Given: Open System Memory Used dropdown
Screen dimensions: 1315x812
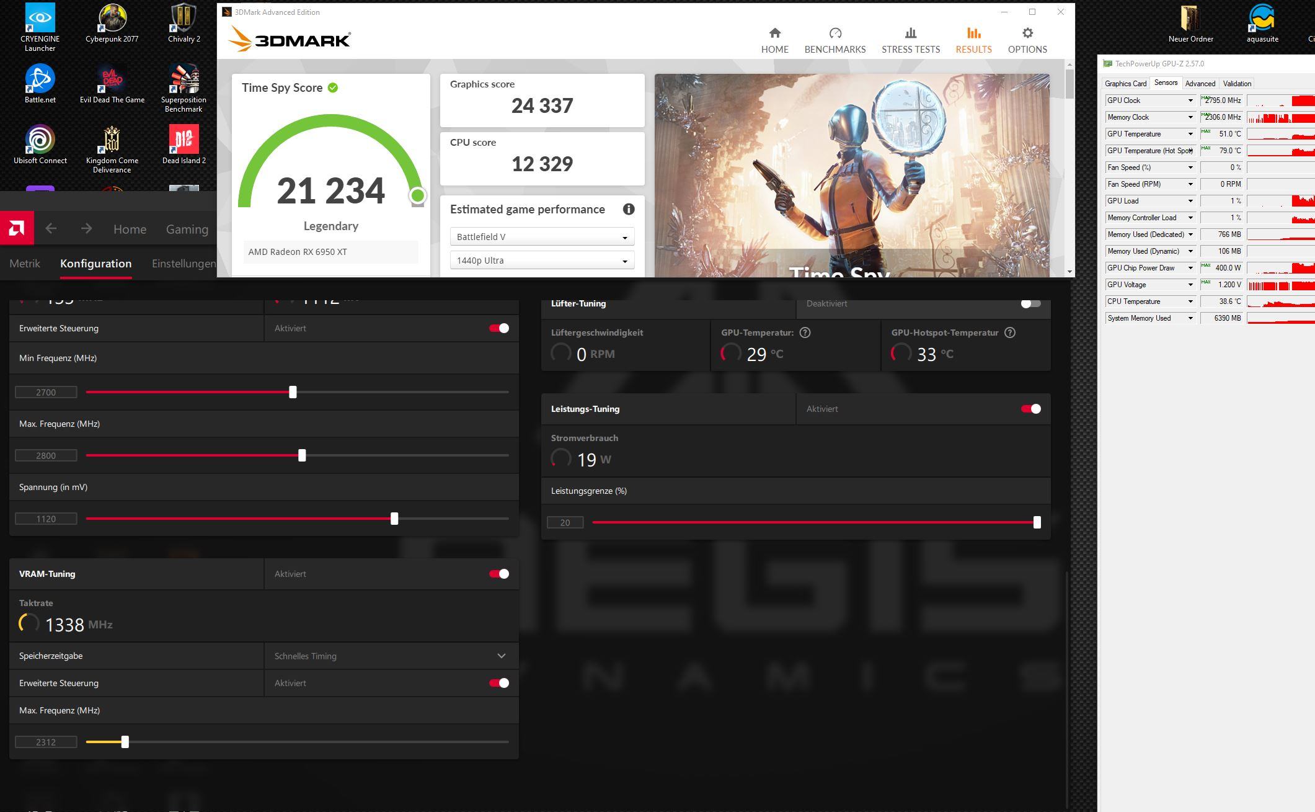Looking at the screenshot, I should pyautogui.click(x=1190, y=318).
